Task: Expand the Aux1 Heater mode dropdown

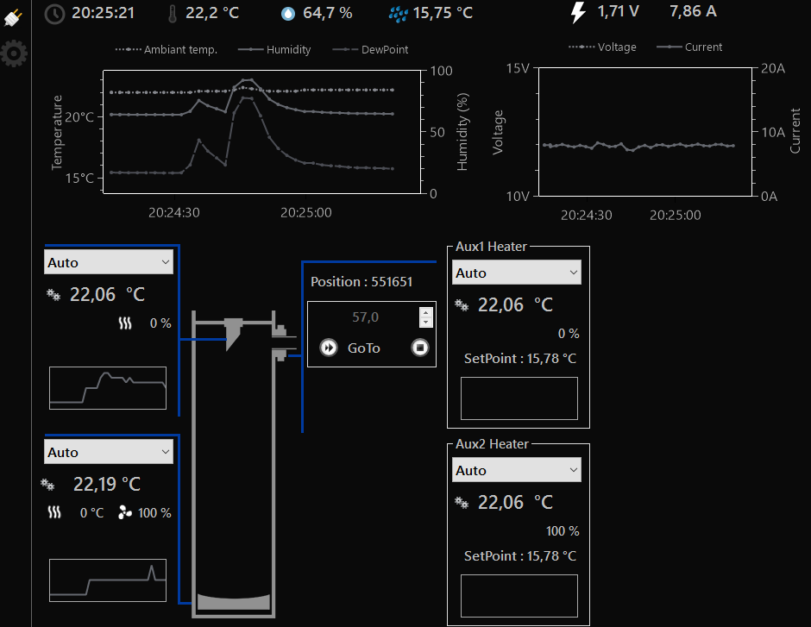Action: point(517,273)
